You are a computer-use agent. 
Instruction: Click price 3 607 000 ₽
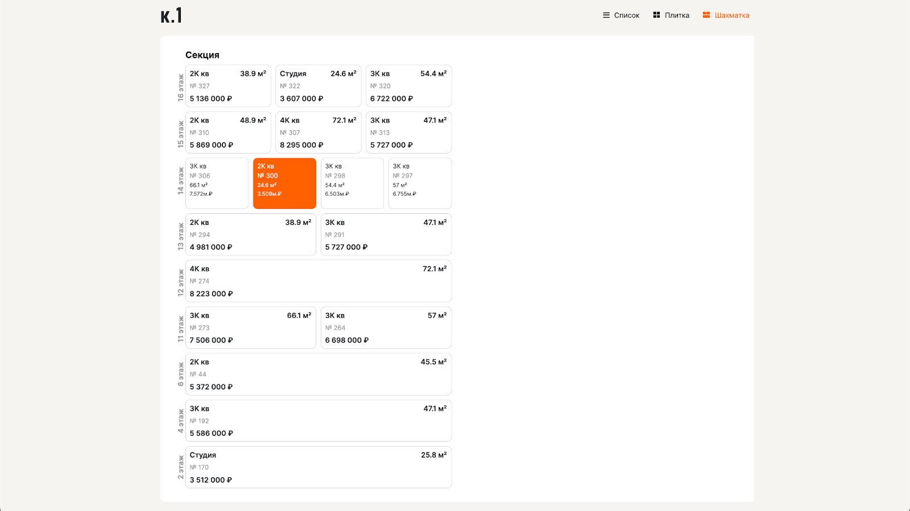tap(301, 98)
